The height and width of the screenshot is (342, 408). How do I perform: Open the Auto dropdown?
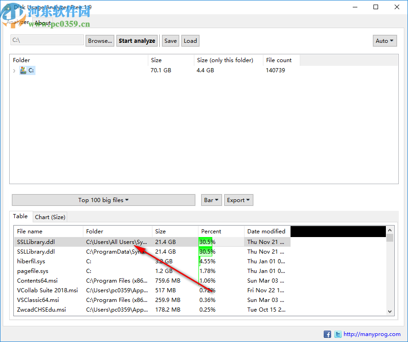click(385, 41)
